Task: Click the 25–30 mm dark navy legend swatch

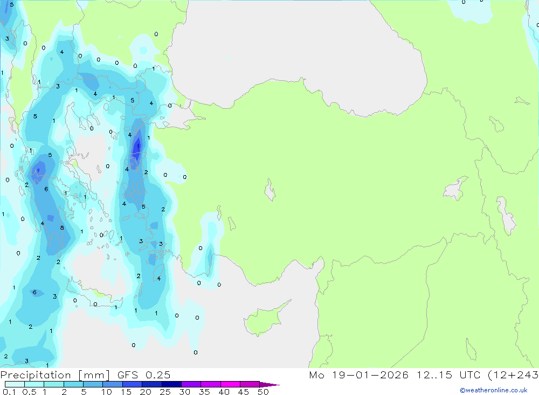Action: click(171, 384)
